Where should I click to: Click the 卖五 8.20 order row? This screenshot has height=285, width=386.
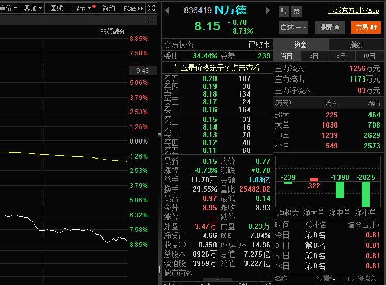point(217,78)
